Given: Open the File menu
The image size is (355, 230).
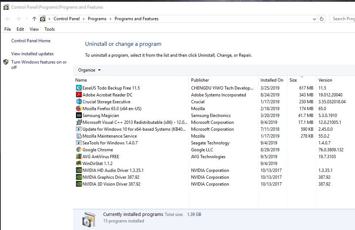Looking at the screenshot, I should (x=8, y=29).
